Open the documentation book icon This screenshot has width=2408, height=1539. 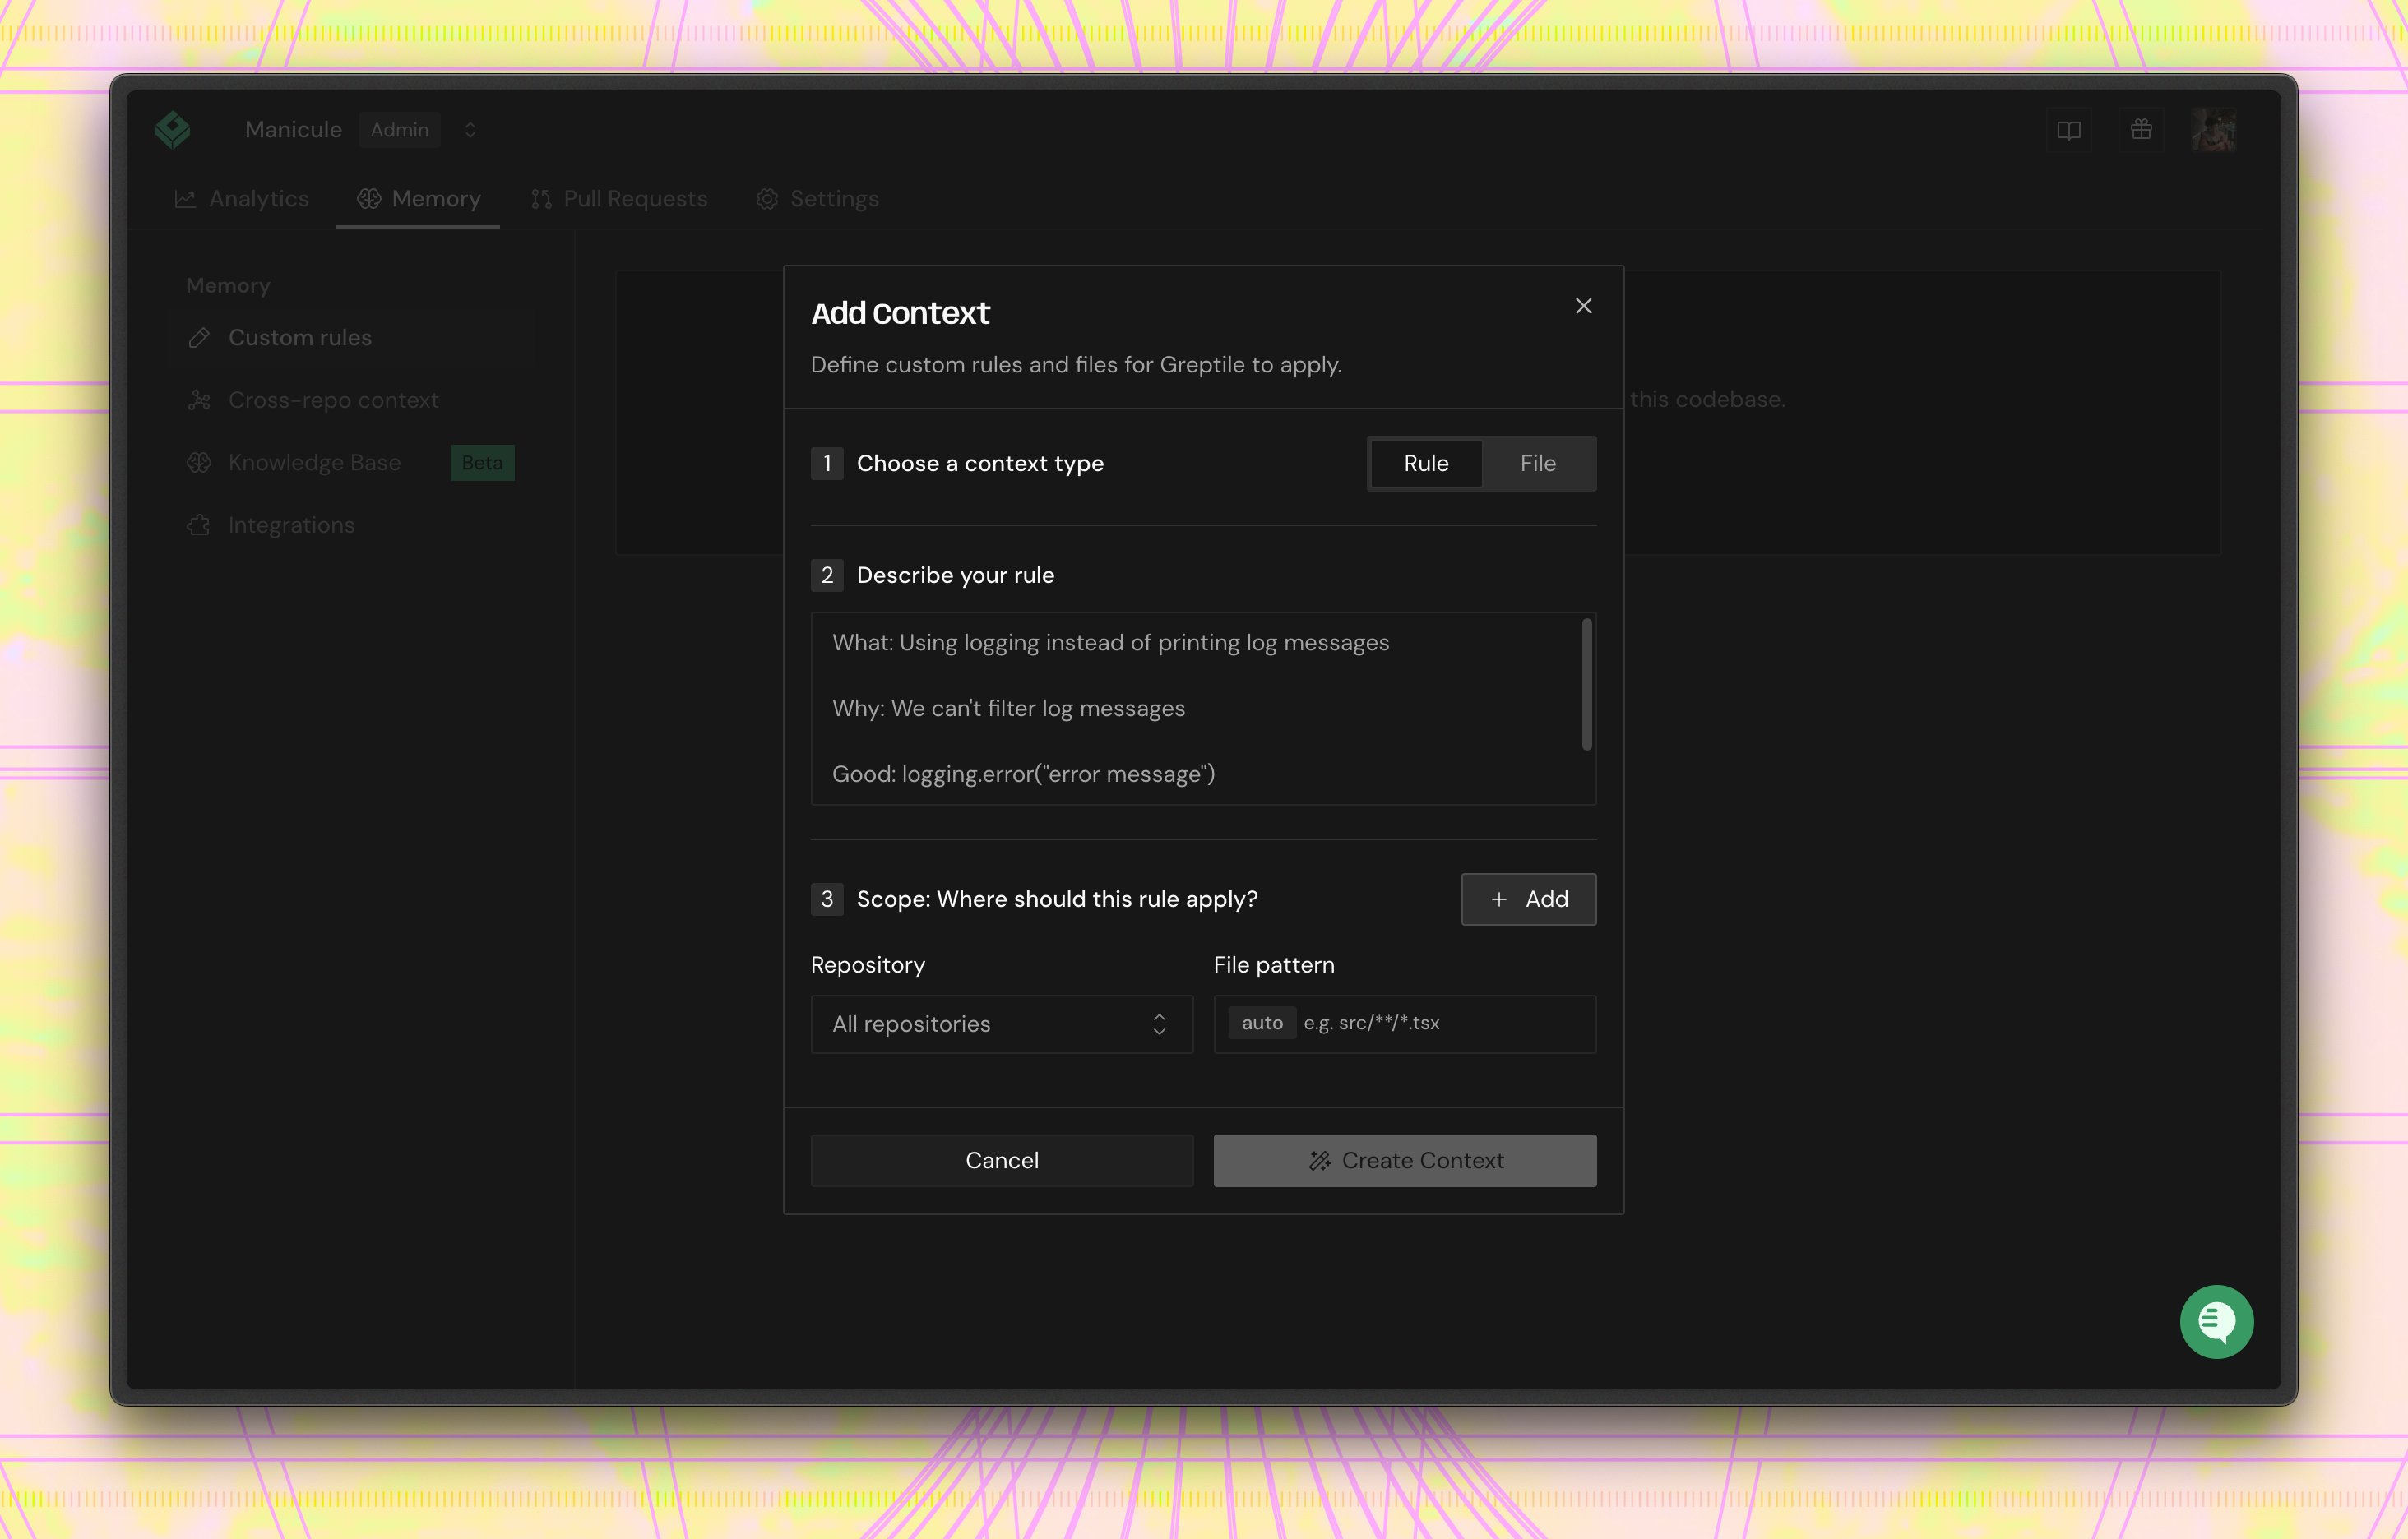tap(2069, 130)
